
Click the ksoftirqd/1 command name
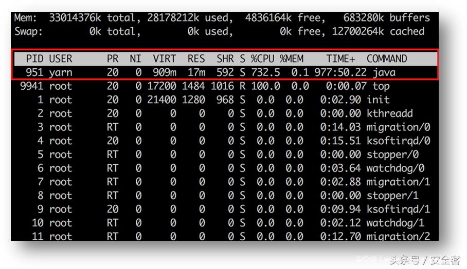(398, 209)
